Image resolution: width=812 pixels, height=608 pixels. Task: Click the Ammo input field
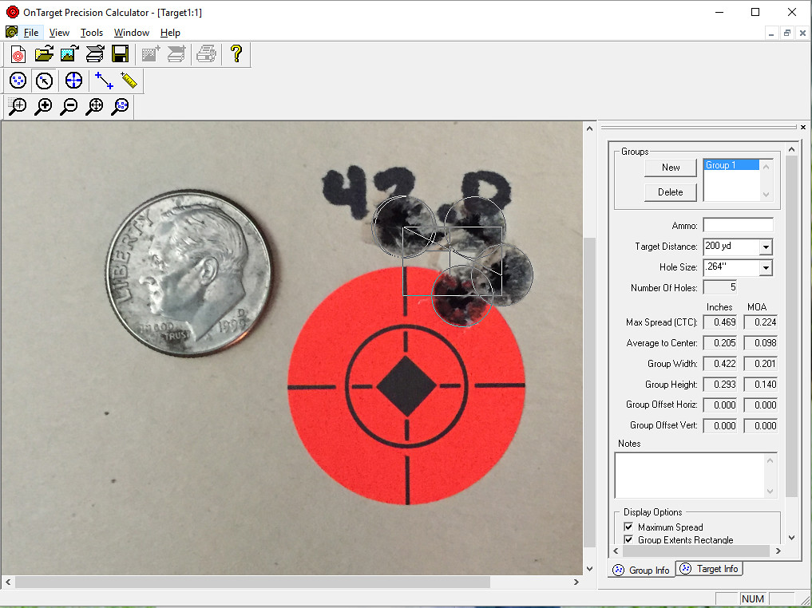point(738,225)
